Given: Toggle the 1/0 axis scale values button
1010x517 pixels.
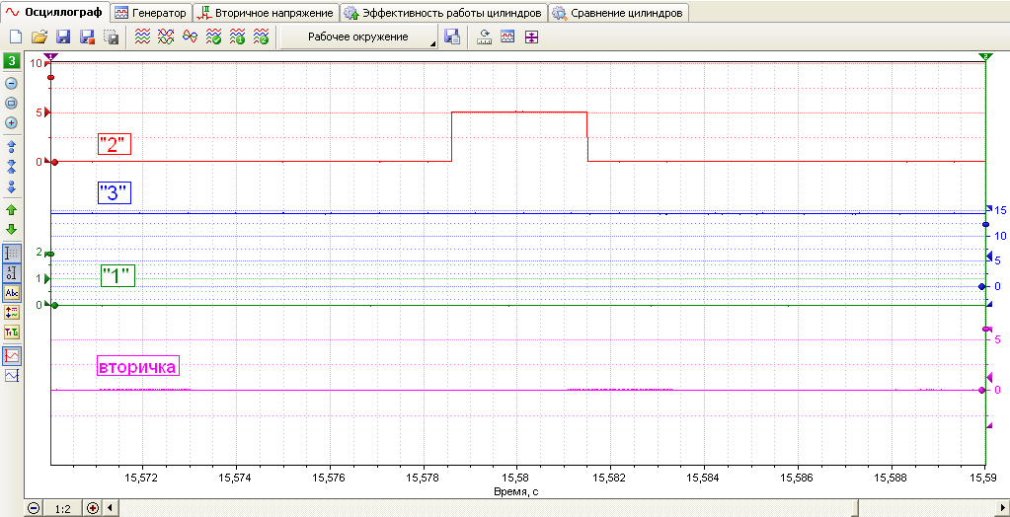Looking at the screenshot, I should tap(12, 273).
